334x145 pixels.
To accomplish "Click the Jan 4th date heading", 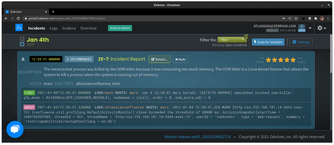I will pyautogui.click(x=38, y=39).
